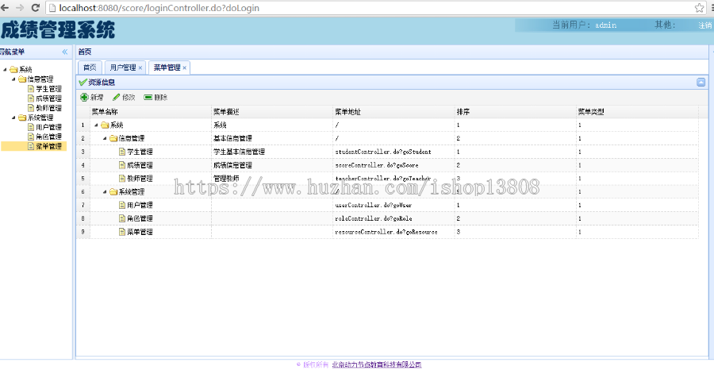Collapse the navigation menu with the double-chevron icon
Image resolution: width=714 pixels, height=370 pixels.
click(x=65, y=52)
